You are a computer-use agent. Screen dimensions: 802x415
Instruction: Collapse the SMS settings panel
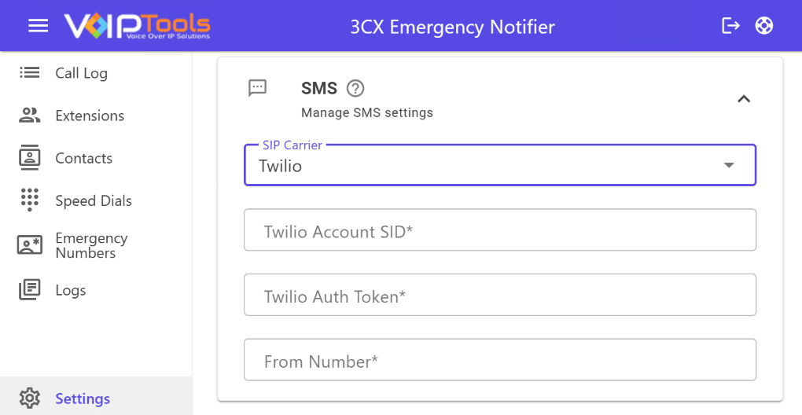click(x=743, y=99)
